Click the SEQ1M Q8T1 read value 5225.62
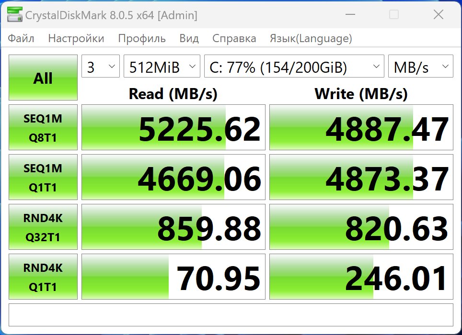The height and width of the screenshot is (335, 462). tap(173, 127)
